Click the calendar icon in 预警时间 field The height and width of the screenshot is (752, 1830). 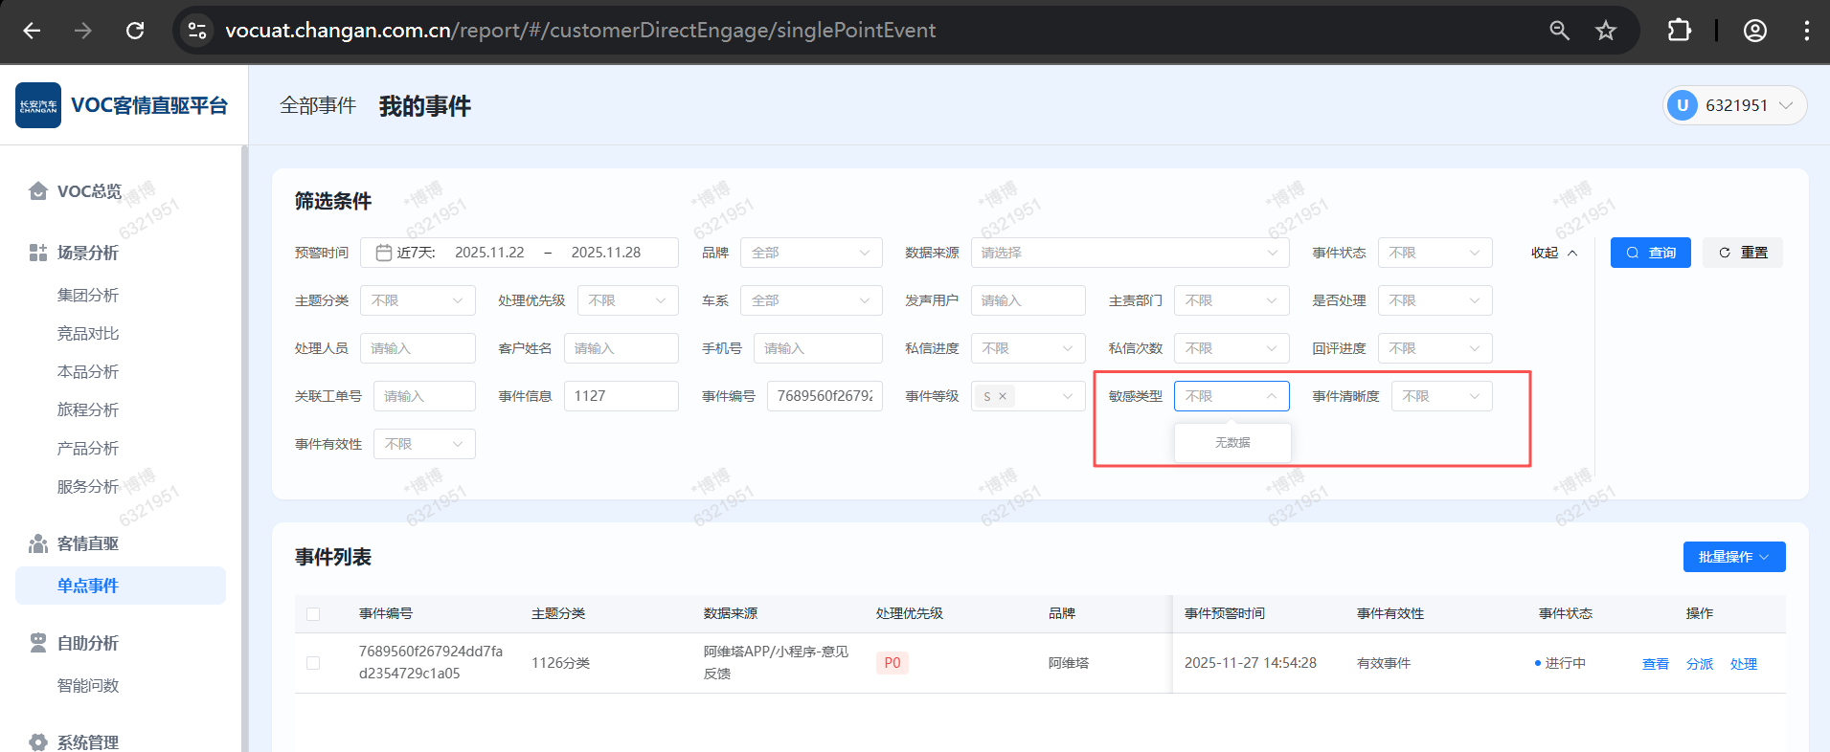[383, 253]
